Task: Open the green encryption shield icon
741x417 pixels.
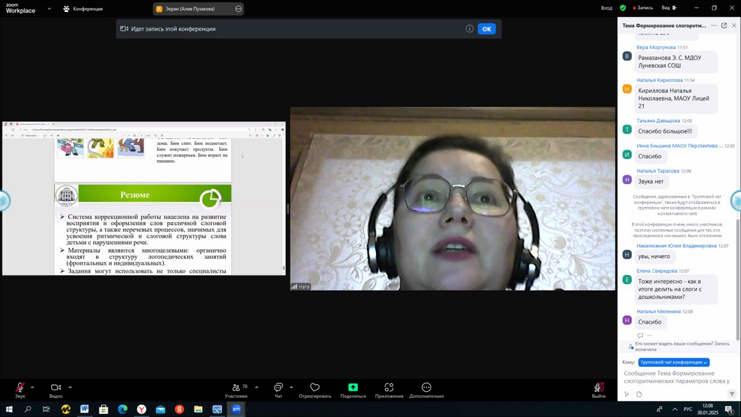Action: 622,8
